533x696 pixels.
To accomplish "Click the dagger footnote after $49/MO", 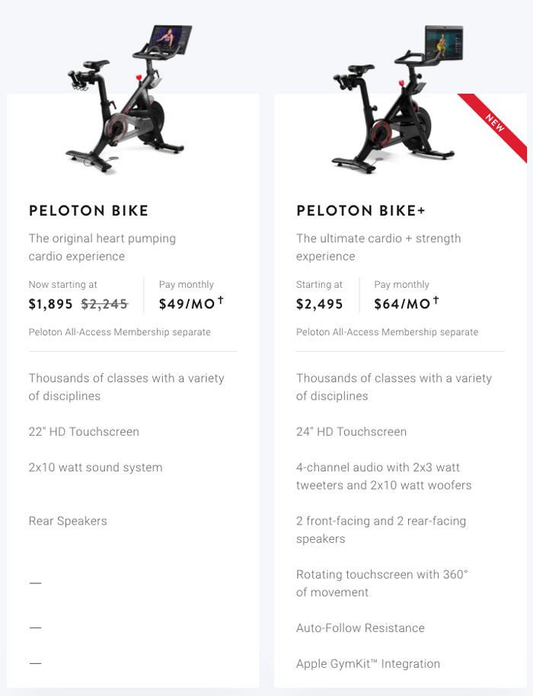I will (221, 301).
